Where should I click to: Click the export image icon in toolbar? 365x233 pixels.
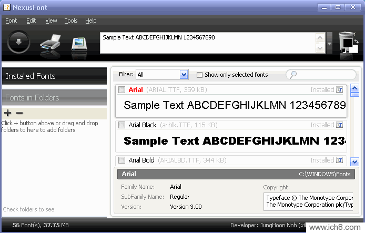click(79, 43)
